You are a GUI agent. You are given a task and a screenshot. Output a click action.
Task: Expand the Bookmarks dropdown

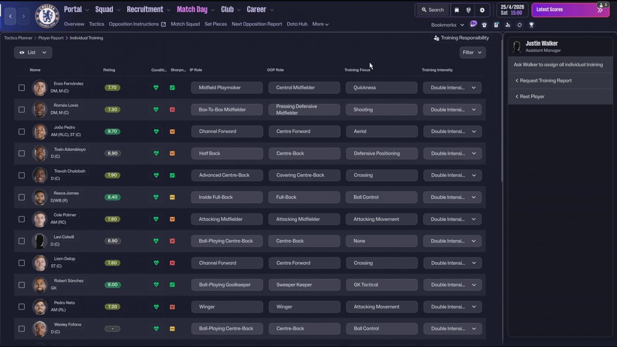[x=448, y=25]
